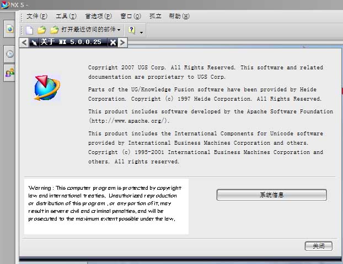Click the apache.org URL text
The width and height of the screenshot is (343, 264).
pos(129,120)
